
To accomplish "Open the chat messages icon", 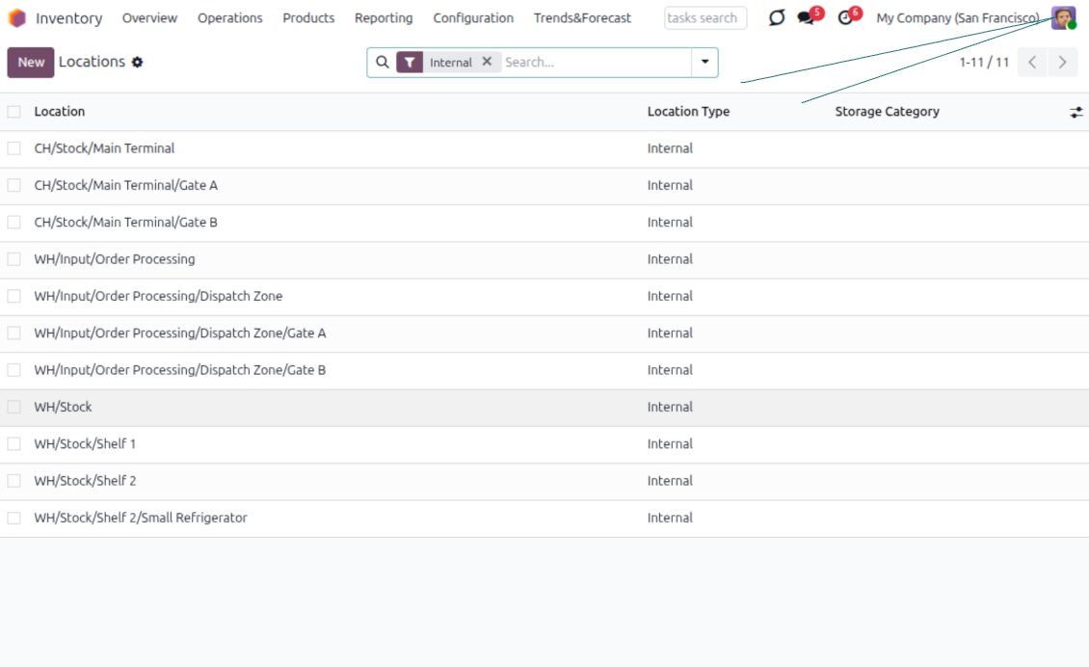I will point(807,18).
